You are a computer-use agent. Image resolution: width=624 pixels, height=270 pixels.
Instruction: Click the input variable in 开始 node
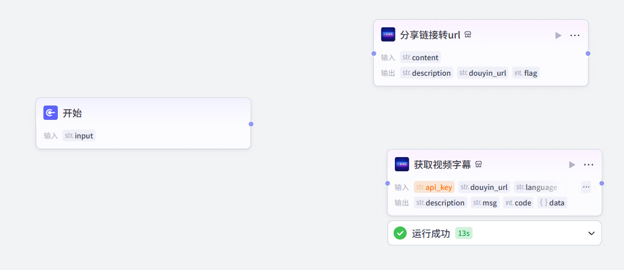79,135
